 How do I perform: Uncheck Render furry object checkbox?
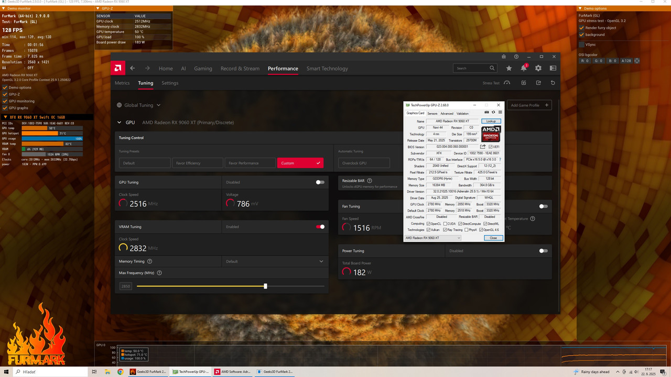581,28
